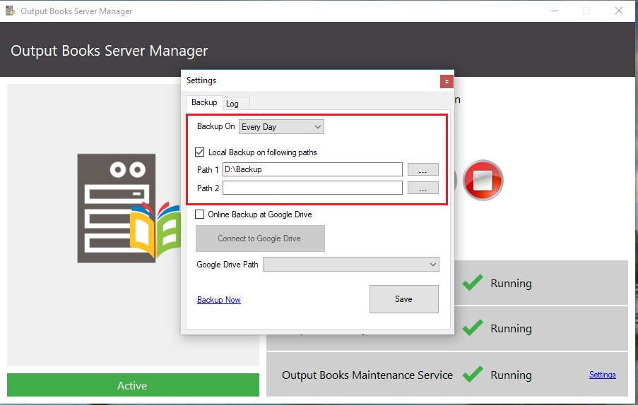Click the green check icon in the first Running row

point(473,282)
